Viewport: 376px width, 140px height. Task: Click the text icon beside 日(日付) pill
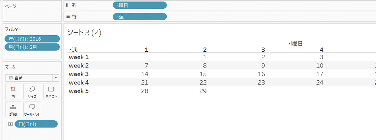point(10,124)
